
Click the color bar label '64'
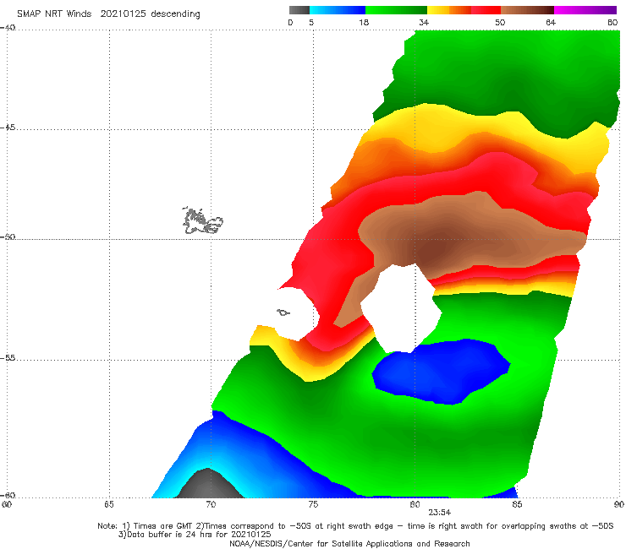(x=551, y=22)
